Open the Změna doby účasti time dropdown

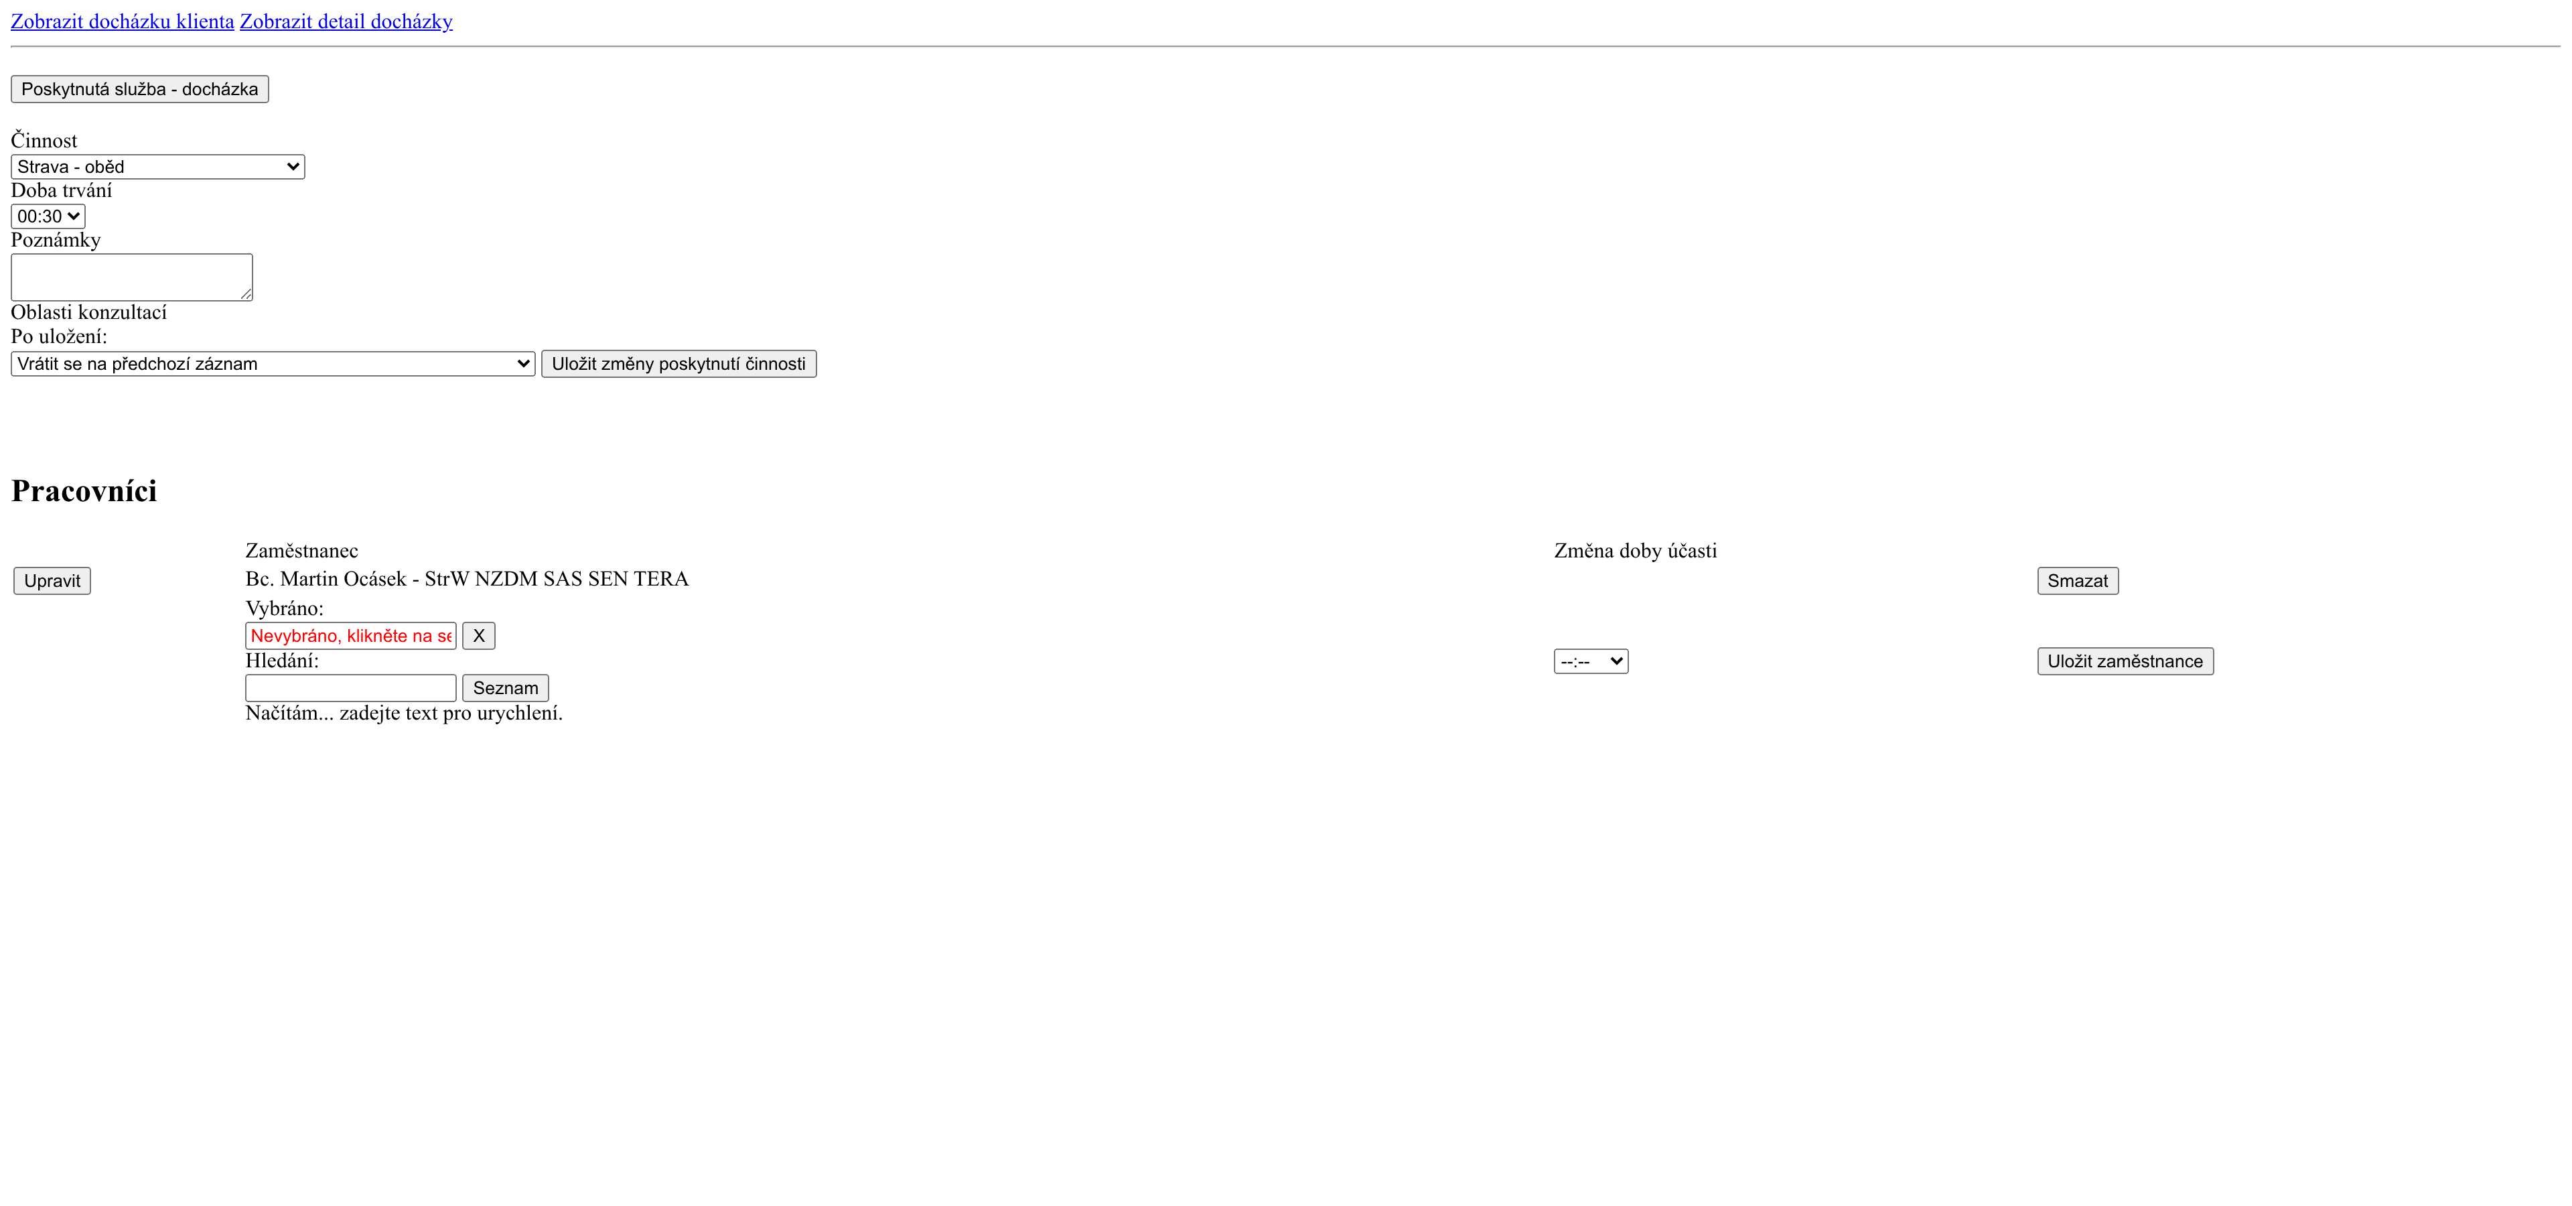click(1591, 661)
